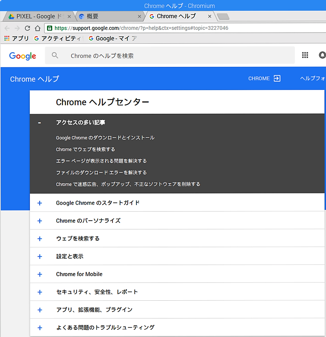Click the Chrome ヘルプ header title

point(35,79)
